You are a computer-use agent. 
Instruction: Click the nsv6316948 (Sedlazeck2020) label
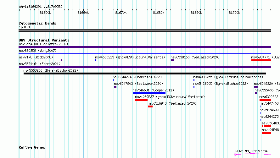(x=172, y=103)
